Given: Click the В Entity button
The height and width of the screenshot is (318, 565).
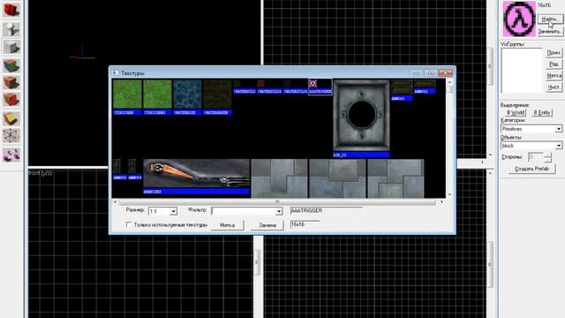Looking at the screenshot, I should [541, 112].
